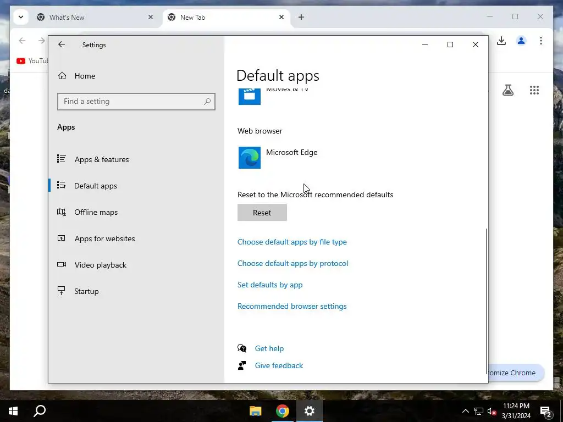Open Choose default apps by file type
This screenshot has height=422, width=563.
292,242
